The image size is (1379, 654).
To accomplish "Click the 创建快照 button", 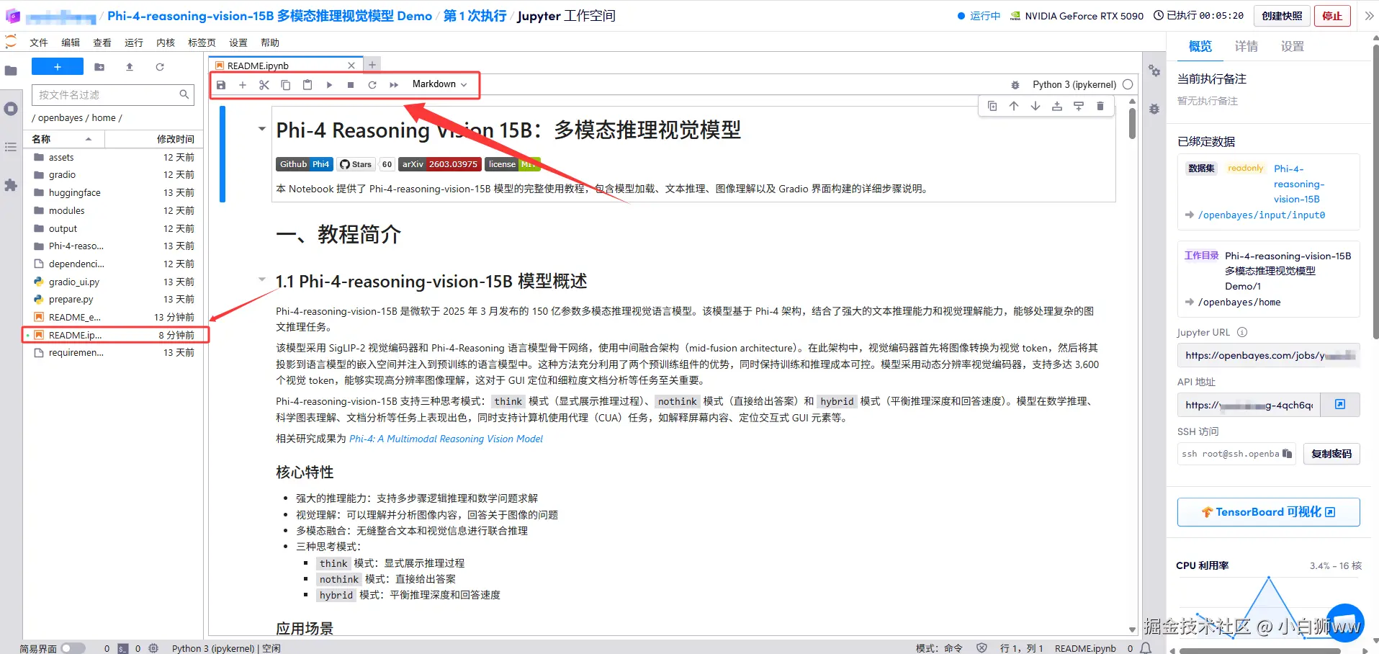I will pos(1282,16).
